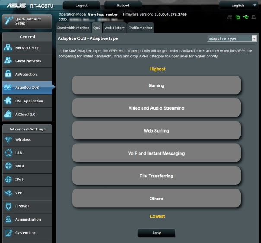Viewport: 261px width, 243px height.
Task: Click the LAN house icon
Action: pyautogui.click(x=8, y=153)
